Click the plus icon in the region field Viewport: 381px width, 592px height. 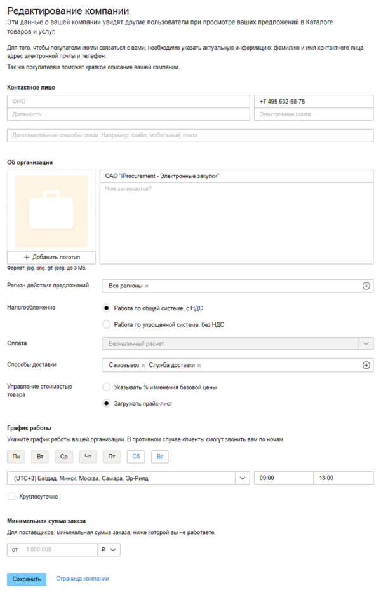coord(366,286)
